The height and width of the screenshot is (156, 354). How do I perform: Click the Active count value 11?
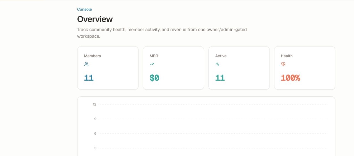(x=220, y=78)
